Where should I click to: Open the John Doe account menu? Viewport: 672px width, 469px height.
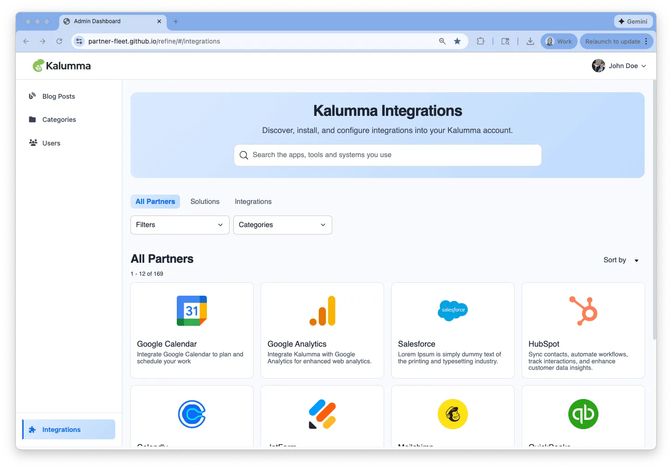619,66
